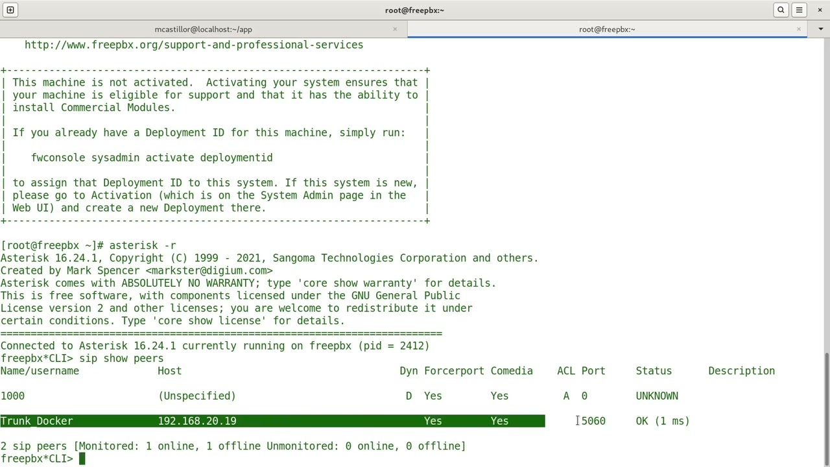Select the root@freepbx:~ window title
Screen dimensions: 830x467
tap(414, 10)
